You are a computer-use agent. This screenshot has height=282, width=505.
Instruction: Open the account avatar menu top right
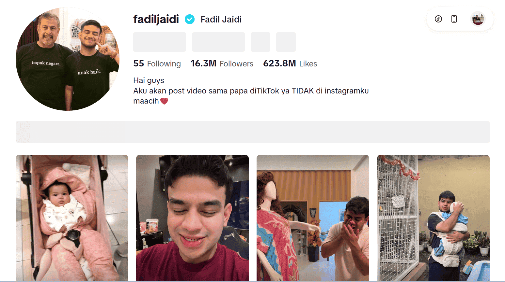tap(478, 19)
